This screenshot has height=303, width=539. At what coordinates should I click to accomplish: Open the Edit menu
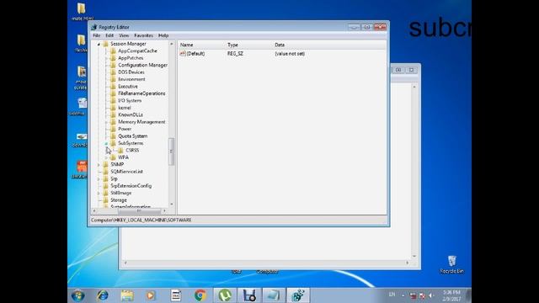pos(109,35)
